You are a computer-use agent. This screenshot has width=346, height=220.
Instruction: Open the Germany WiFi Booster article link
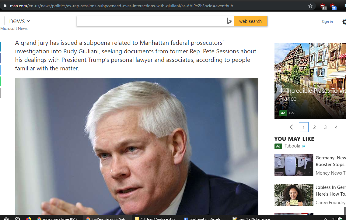pyautogui.click(x=330, y=161)
